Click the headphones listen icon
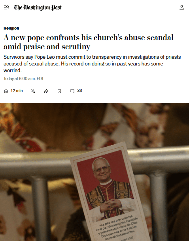Viewport: 189px width, 241px height. [6, 91]
